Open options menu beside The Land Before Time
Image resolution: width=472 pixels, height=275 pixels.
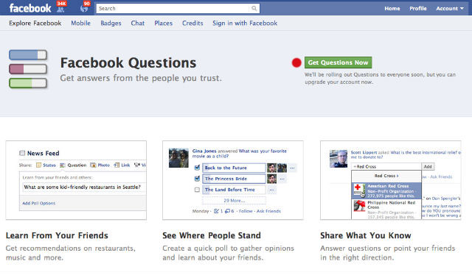[272, 190]
